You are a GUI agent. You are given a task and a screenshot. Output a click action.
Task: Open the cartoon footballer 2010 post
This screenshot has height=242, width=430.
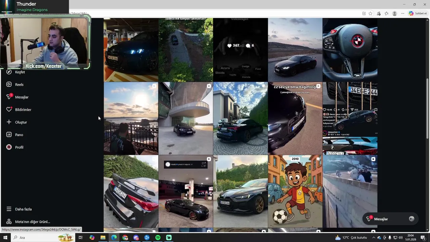(295, 191)
